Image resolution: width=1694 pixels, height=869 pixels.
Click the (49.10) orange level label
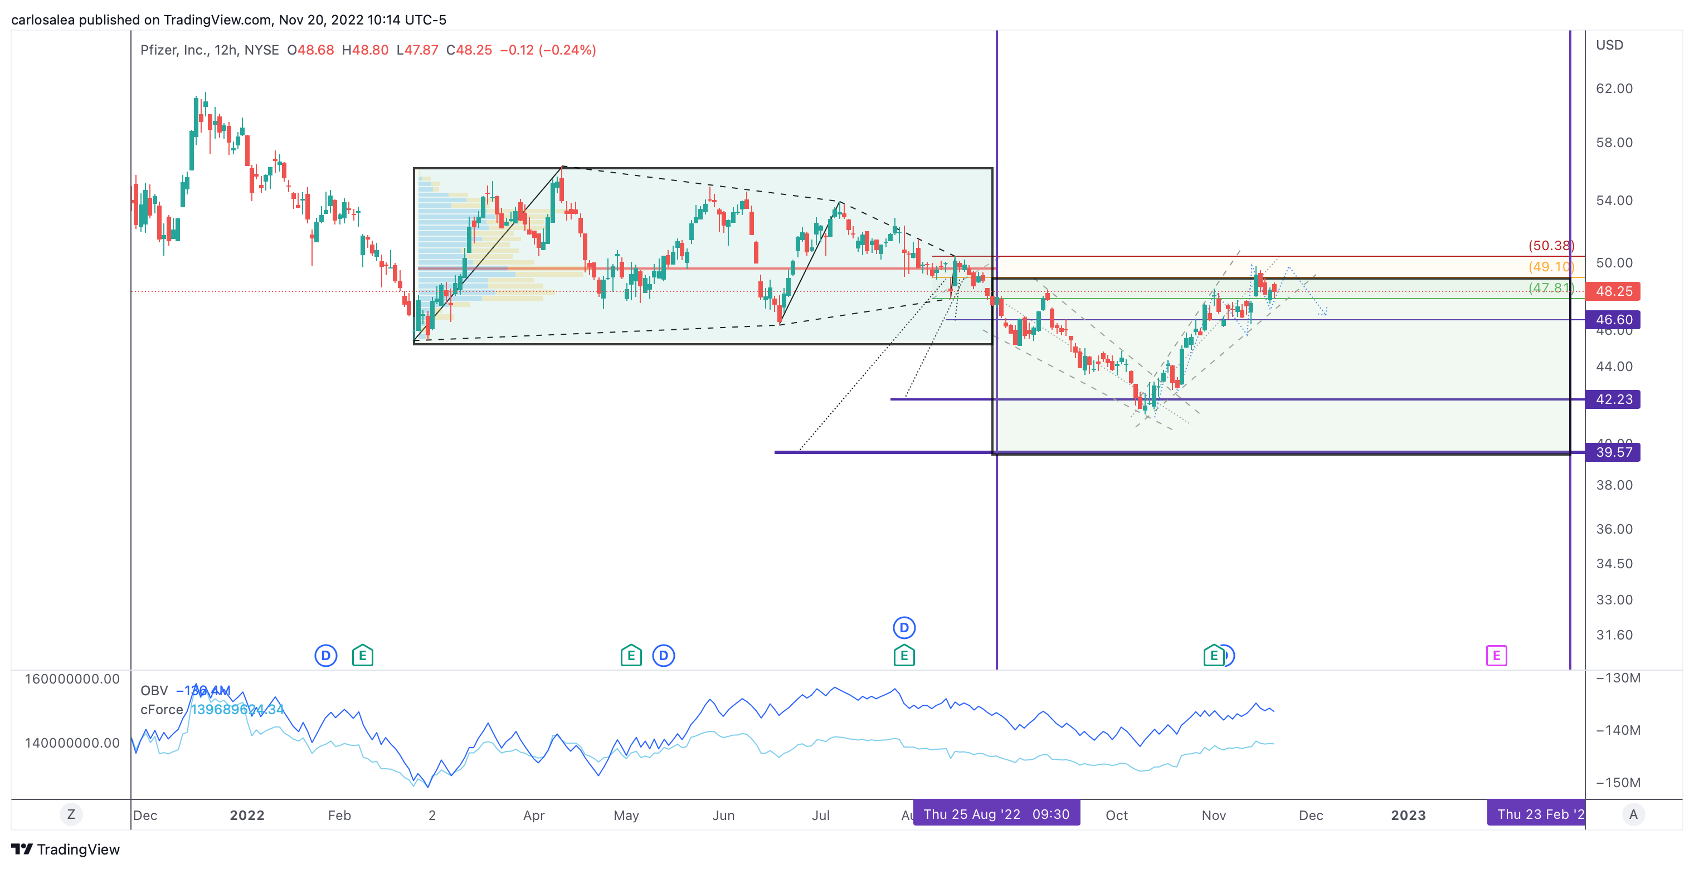click(x=1551, y=267)
